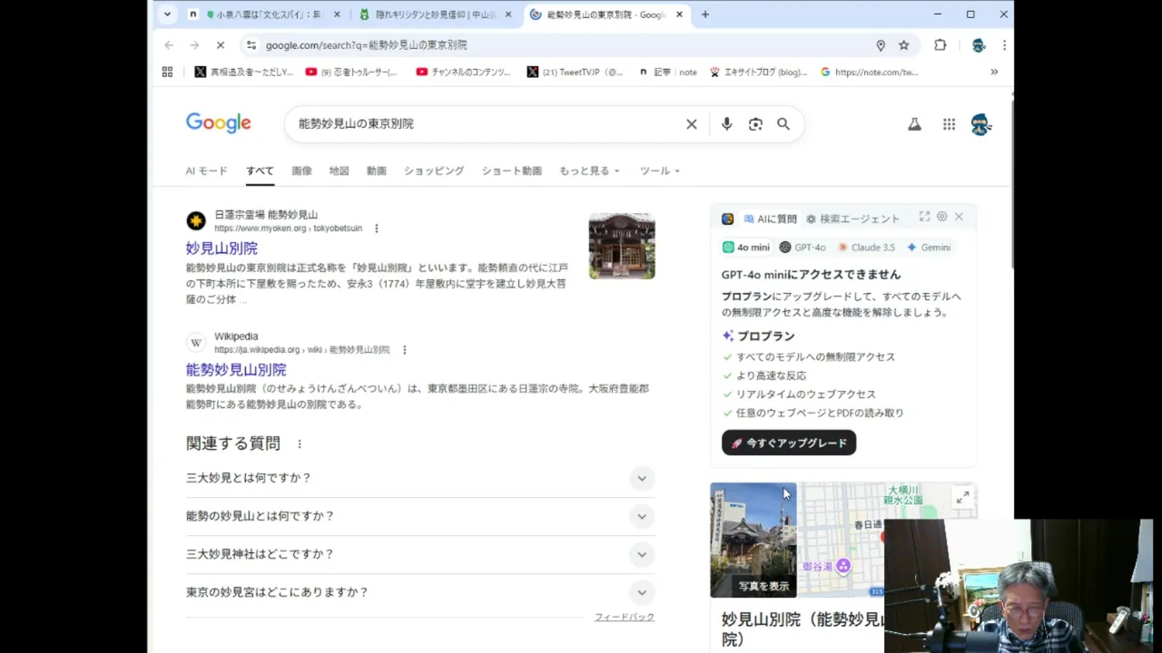Expand the AI panel fullscreen icon
Image resolution: width=1162 pixels, height=653 pixels.
924,217
